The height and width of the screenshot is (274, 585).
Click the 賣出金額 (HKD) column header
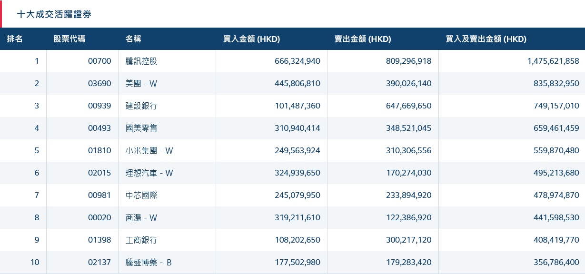click(x=363, y=39)
